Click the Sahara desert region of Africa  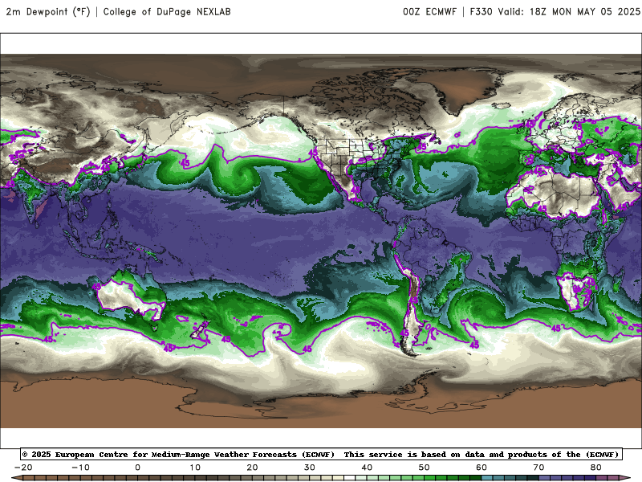coord(557,193)
